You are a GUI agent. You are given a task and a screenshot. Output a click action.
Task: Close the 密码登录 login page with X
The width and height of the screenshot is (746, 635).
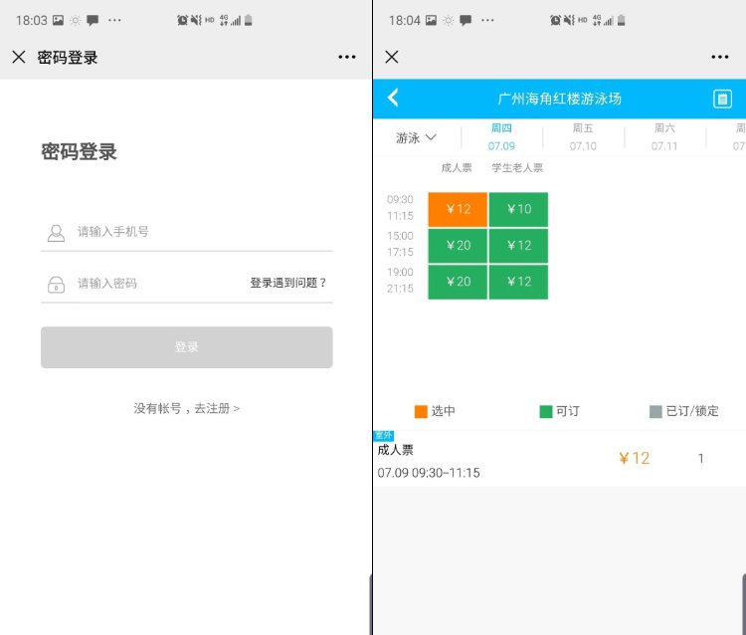pyautogui.click(x=19, y=57)
